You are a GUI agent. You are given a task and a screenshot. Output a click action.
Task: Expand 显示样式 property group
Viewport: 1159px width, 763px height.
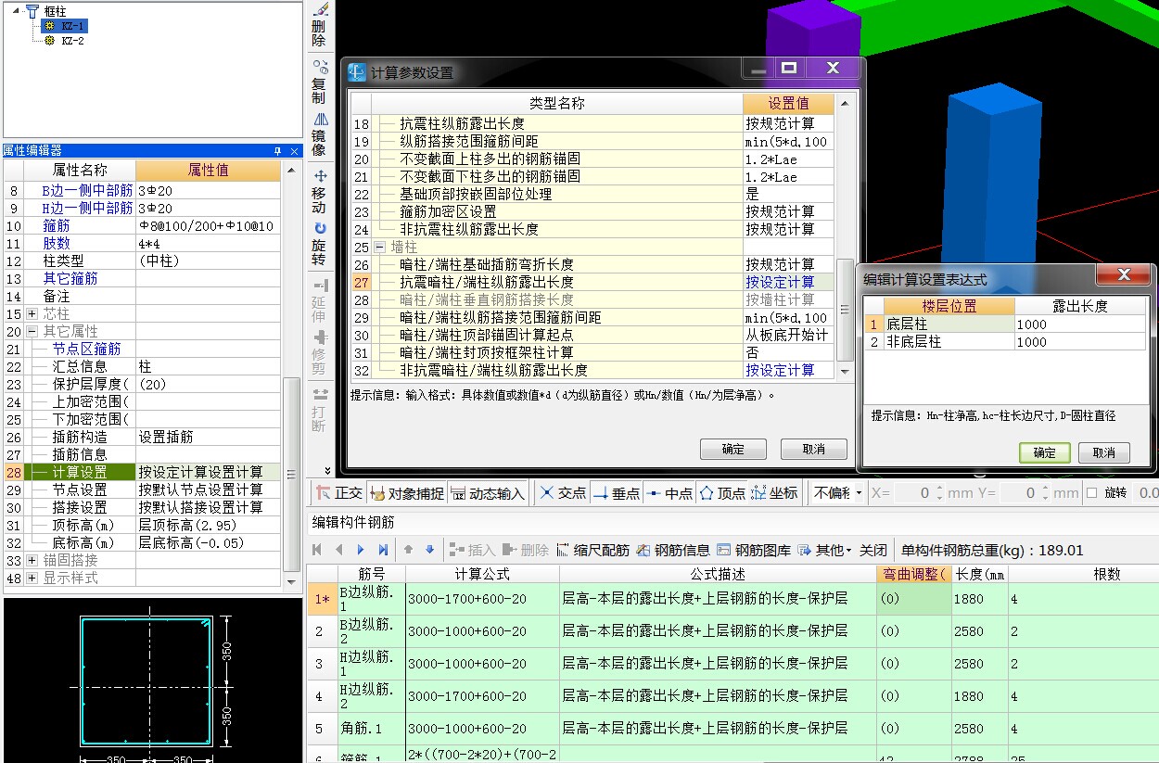[32, 578]
